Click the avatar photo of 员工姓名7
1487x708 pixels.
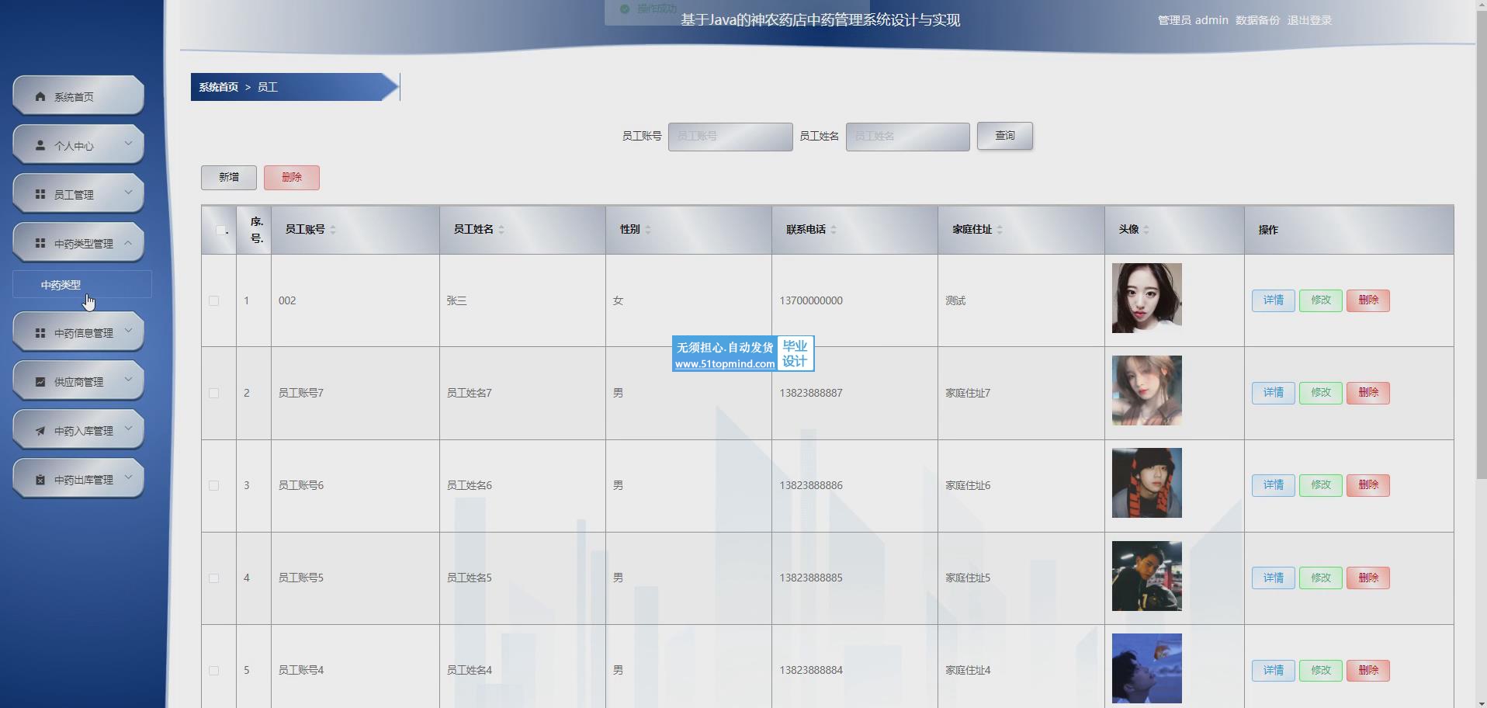click(1147, 390)
